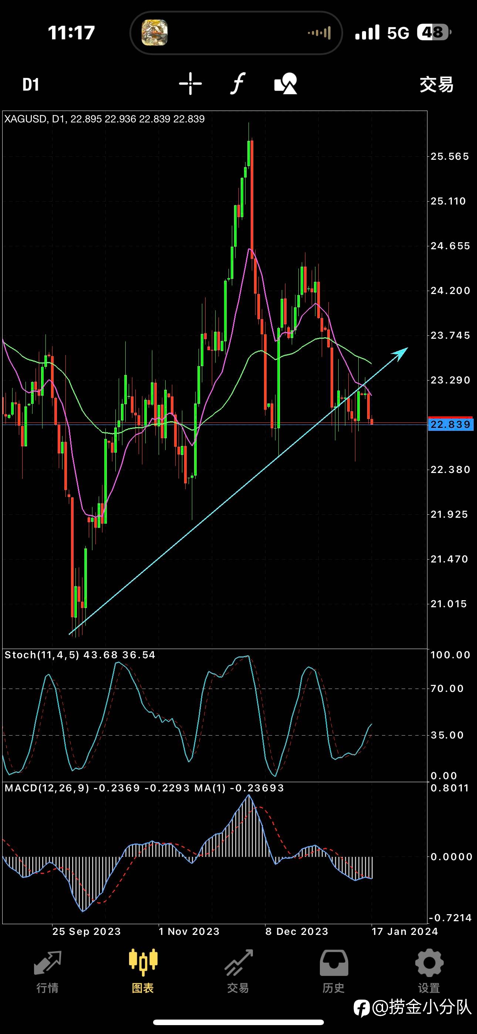Tap the 24.200 price axis label
Viewport: 477px width, 1034px height.
click(450, 290)
